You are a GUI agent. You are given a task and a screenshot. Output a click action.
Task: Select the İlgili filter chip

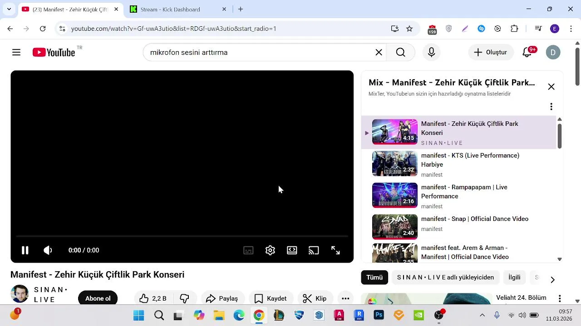tap(514, 278)
